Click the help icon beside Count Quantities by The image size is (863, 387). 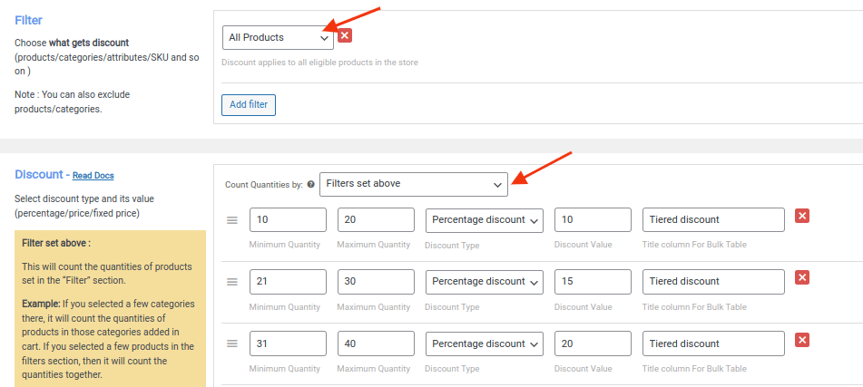click(311, 184)
